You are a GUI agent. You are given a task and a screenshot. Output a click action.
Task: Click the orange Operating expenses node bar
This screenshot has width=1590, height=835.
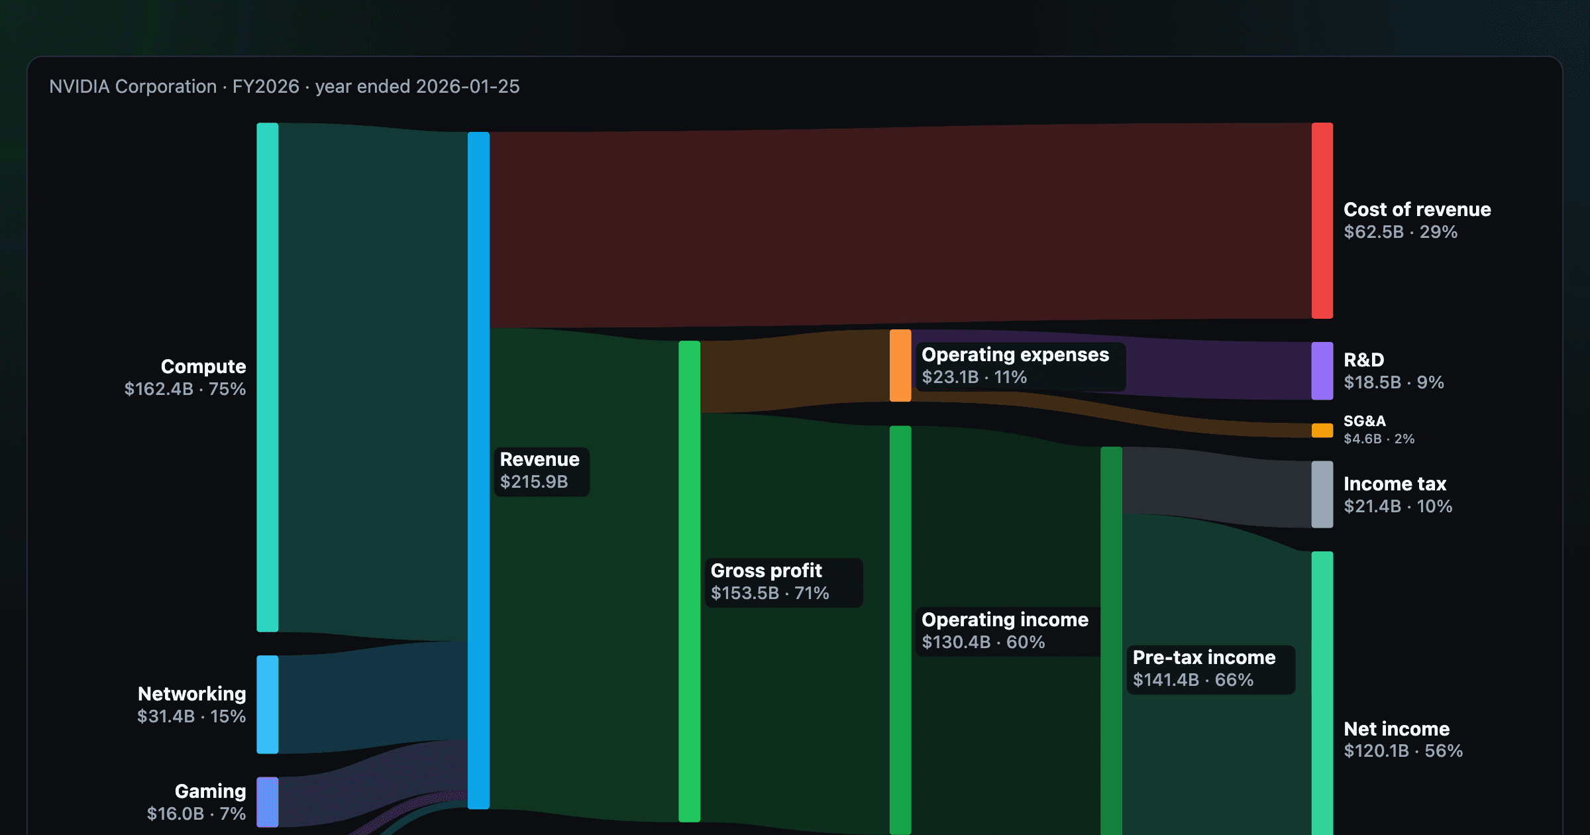[900, 365]
